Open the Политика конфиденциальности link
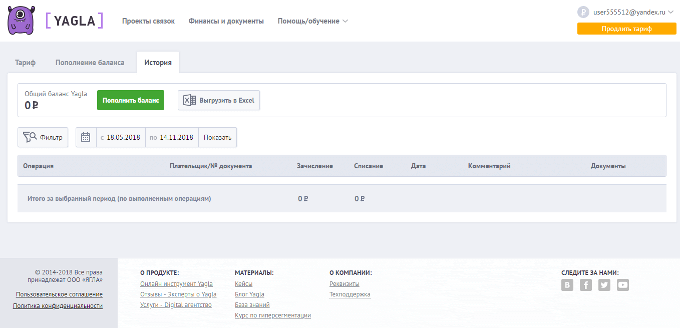 [x=58, y=305]
